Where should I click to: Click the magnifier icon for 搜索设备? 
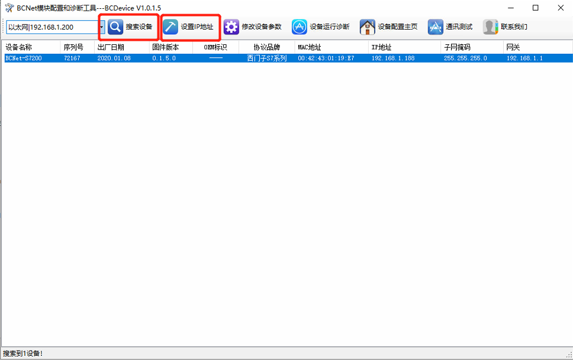coord(115,27)
